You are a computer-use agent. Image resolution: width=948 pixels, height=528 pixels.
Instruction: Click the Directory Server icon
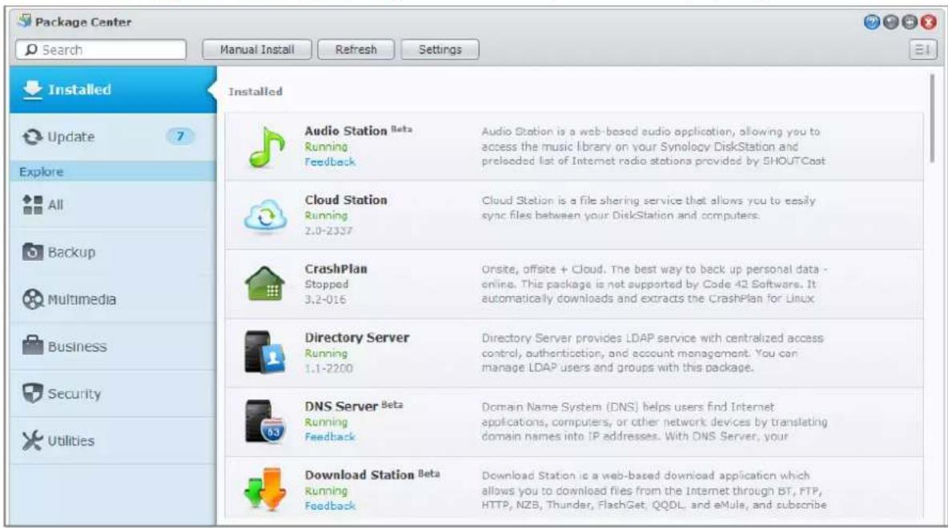pos(264,352)
